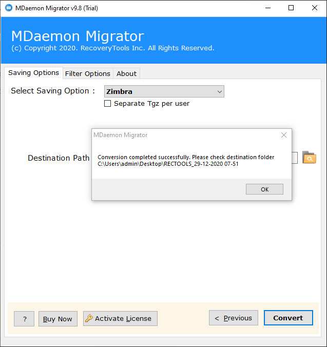Open the About tab
327x347 pixels.
[x=127, y=73]
